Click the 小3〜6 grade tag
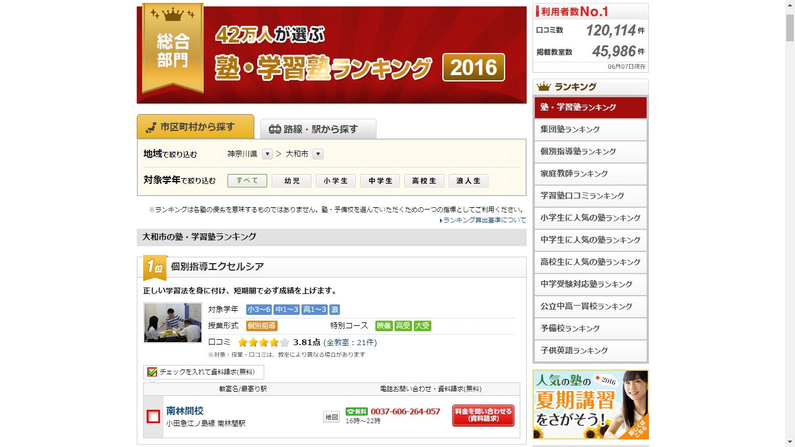Screen dimensions: 795x447 [x=258, y=310]
